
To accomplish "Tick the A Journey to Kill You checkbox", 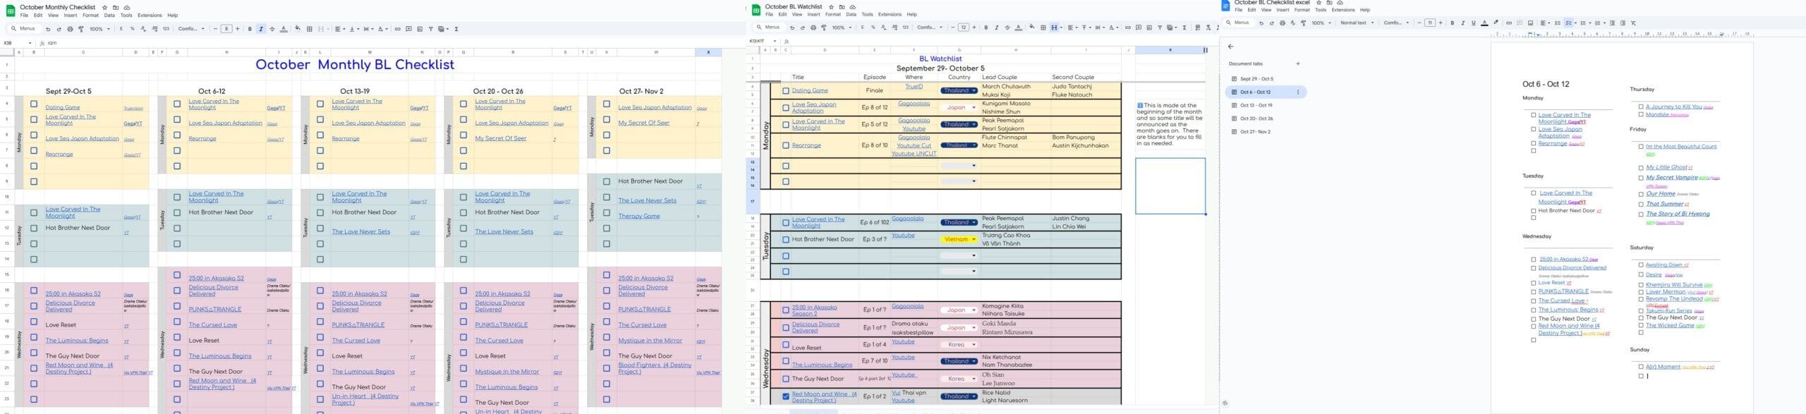I will click(x=1641, y=107).
